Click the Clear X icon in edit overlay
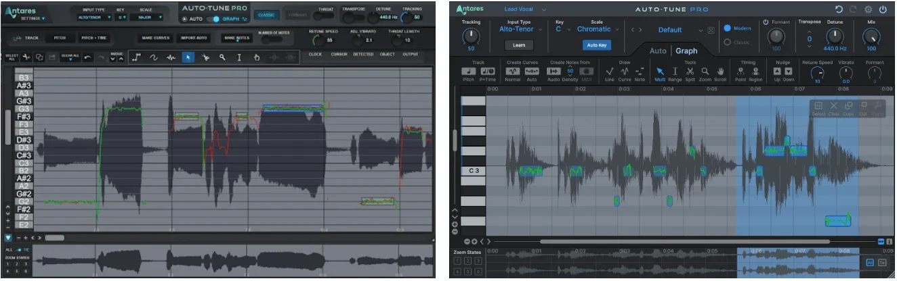Screen dimensions: 897x281 click(x=834, y=106)
